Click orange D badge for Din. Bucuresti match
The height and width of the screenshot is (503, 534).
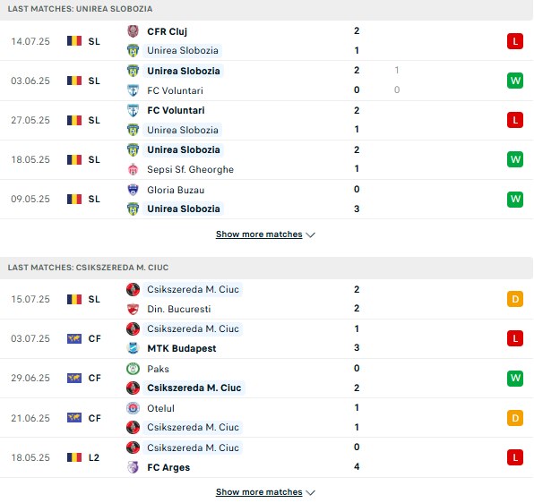click(x=515, y=299)
